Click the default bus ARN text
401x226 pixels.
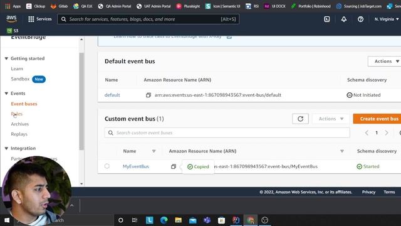[x=217, y=95]
